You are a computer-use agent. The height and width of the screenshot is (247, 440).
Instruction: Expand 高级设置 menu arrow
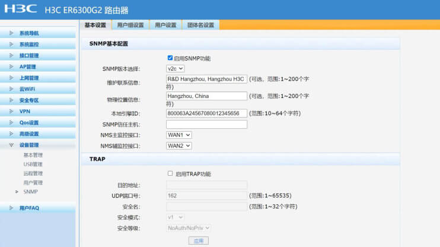[11, 134]
